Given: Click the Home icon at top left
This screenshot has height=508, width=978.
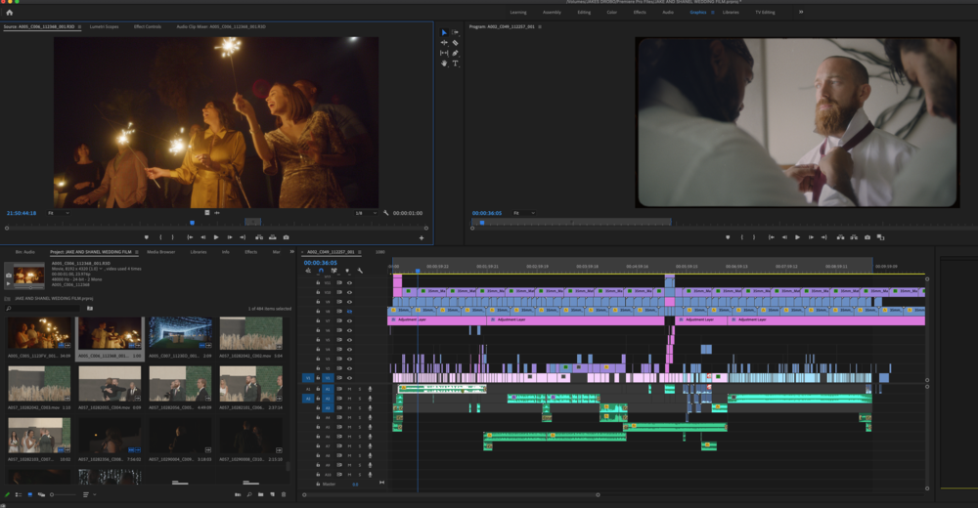Looking at the screenshot, I should tap(10, 13).
